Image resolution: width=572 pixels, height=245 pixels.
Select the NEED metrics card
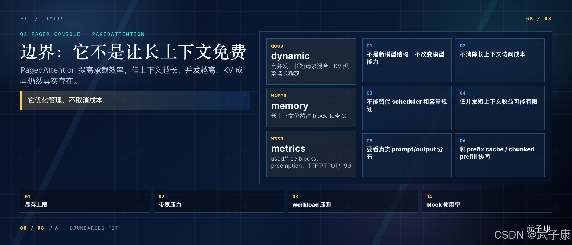(x=311, y=154)
